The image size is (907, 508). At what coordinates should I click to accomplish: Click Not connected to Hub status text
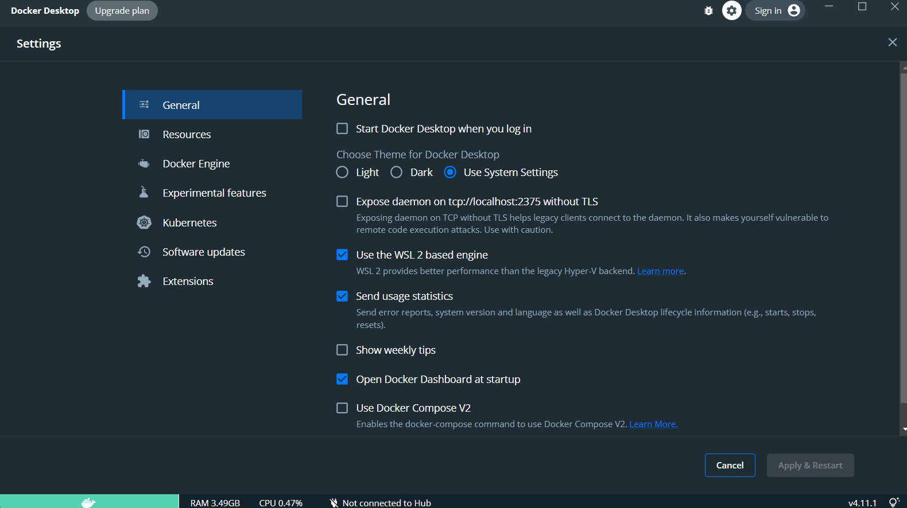[x=387, y=503]
